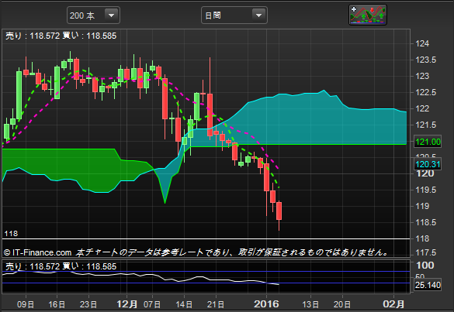Click the 02月 date axis marker
The height and width of the screenshot is (312, 454).
393,304
